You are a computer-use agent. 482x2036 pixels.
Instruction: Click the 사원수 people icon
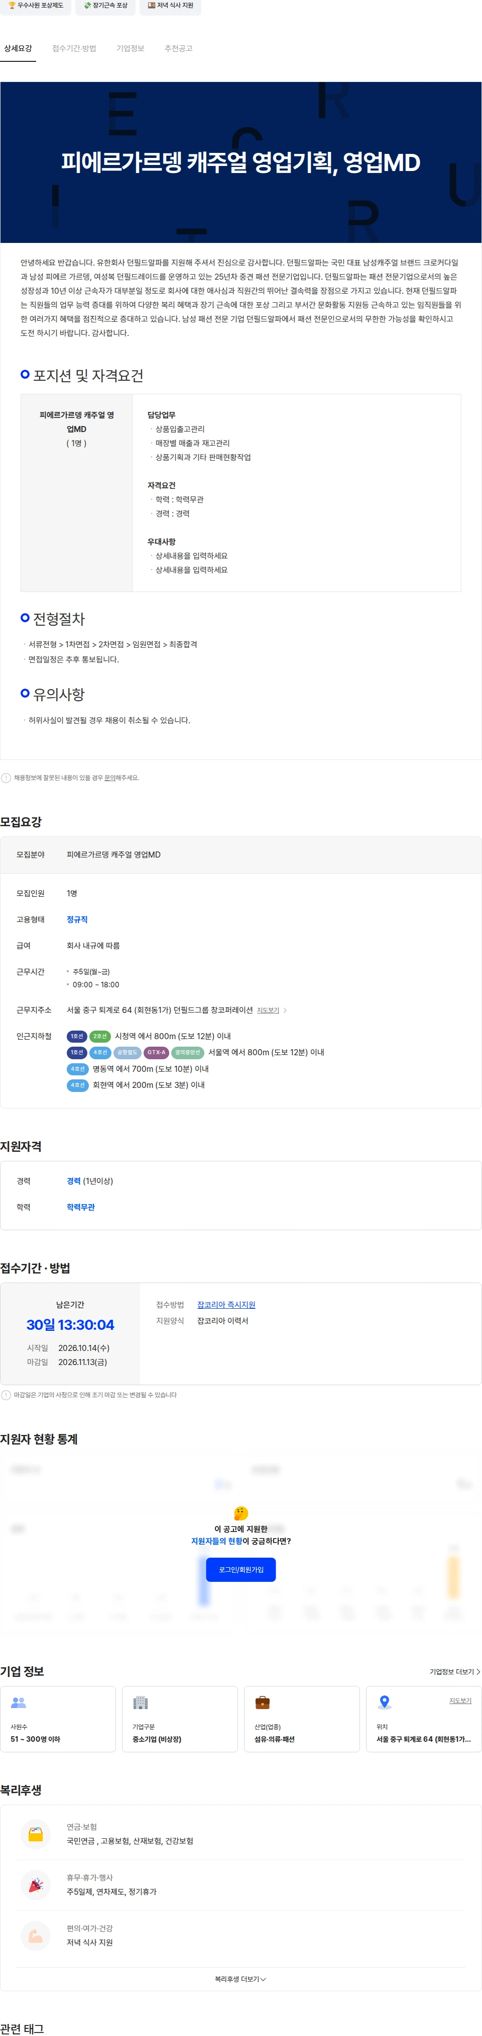point(19,1702)
